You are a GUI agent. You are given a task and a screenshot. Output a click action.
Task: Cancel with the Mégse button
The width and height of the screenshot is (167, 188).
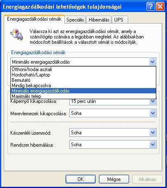click(114, 179)
